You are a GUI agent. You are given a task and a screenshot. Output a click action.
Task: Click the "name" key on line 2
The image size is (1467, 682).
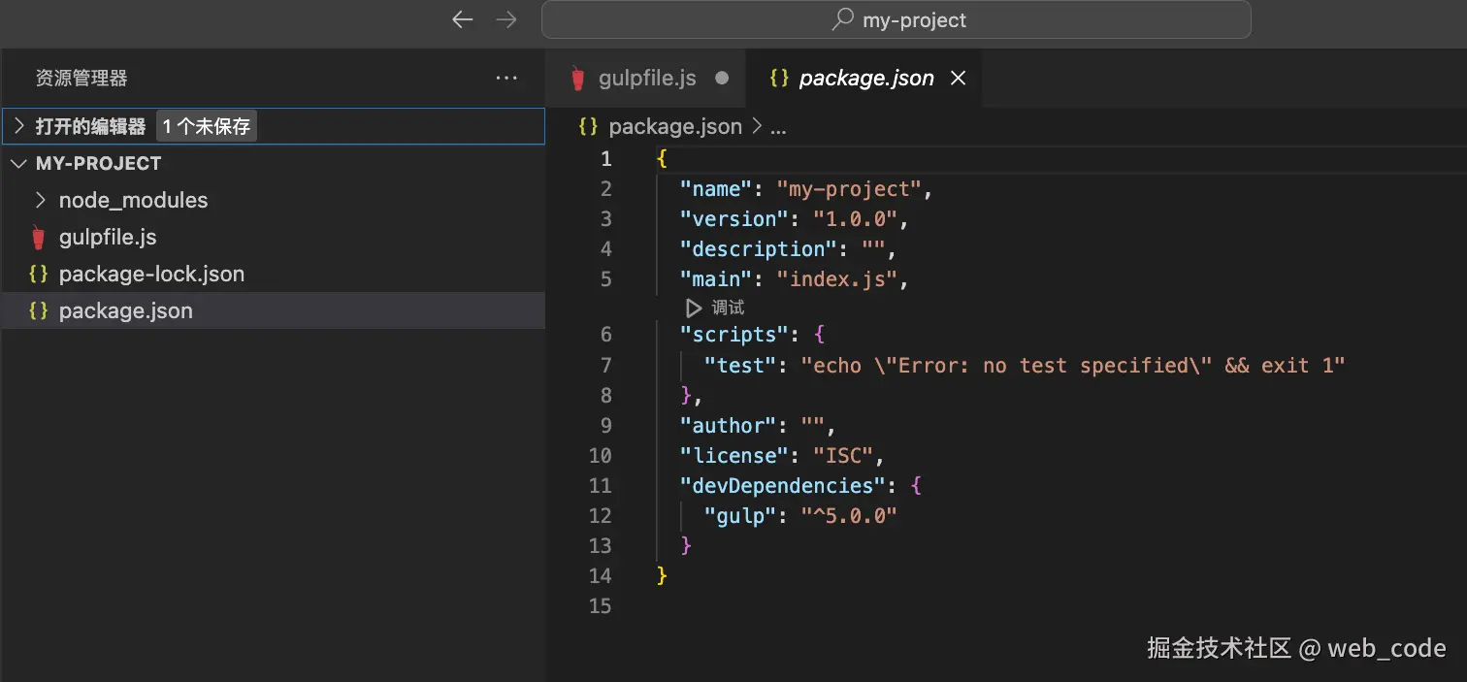715,189
